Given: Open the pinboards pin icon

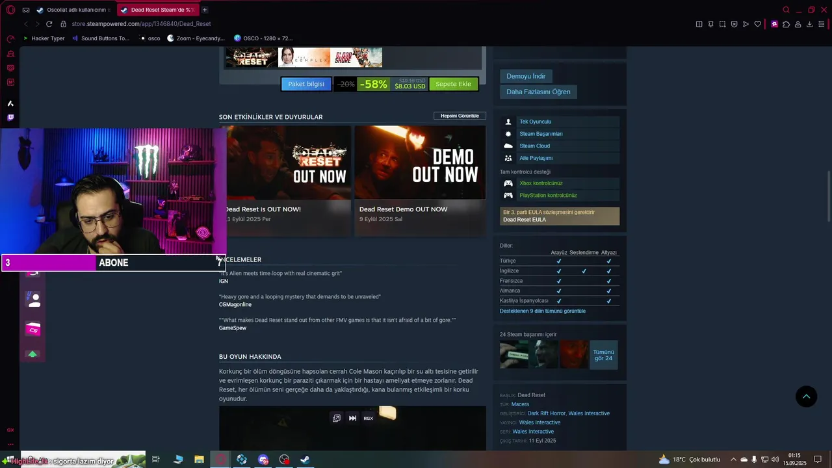Looking at the screenshot, I should point(710,24).
